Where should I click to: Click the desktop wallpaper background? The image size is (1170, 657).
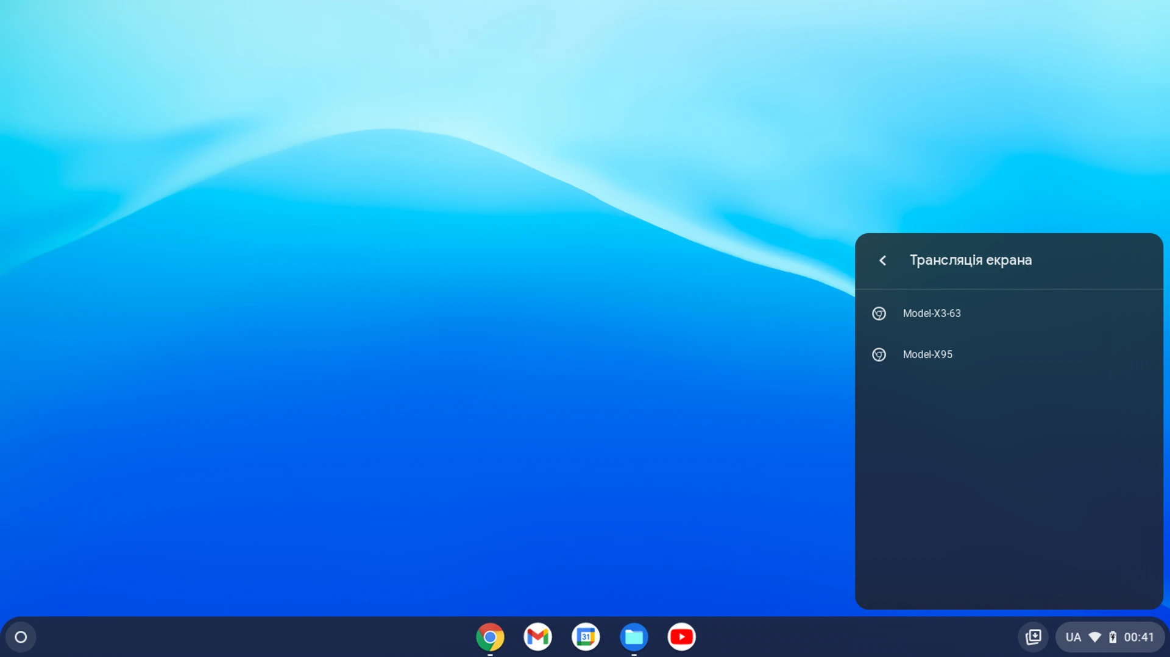point(366,365)
